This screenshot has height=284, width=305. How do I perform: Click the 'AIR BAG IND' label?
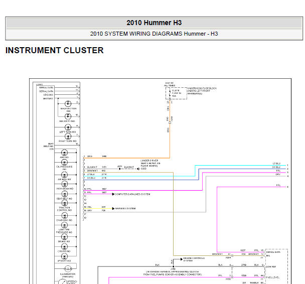click(64, 179)
